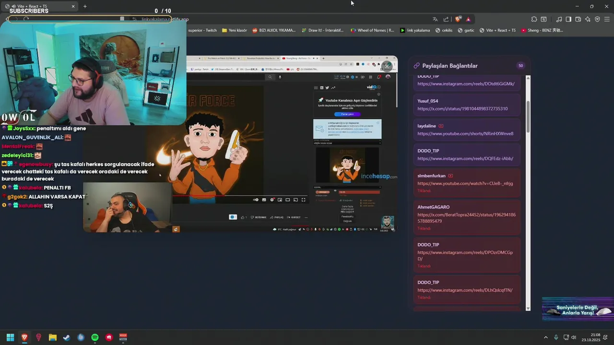Image resolution: width=614 pixels, height=345 pixels.
Task: Open the superior - Twitch bookmark
Action: 202,30
